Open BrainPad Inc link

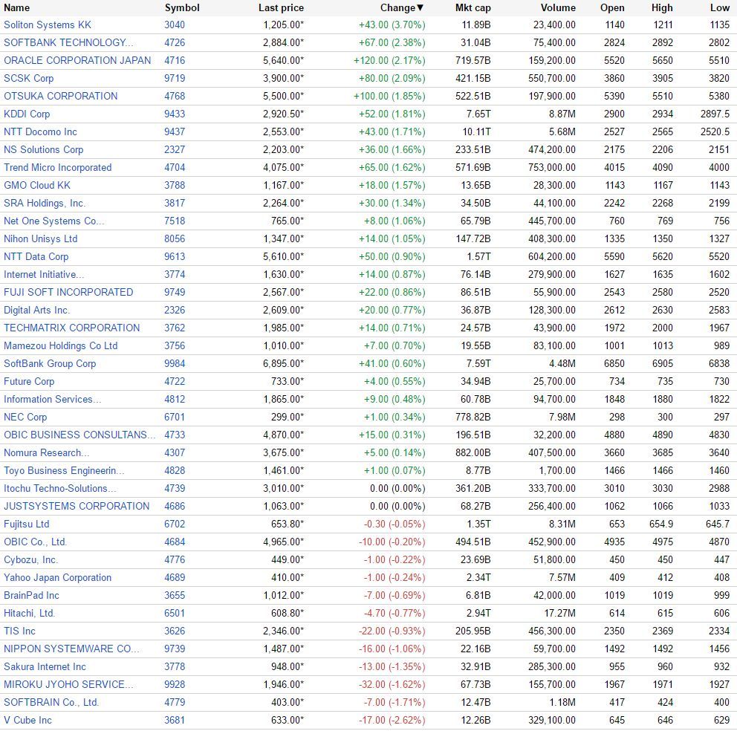tap(31, 596)
